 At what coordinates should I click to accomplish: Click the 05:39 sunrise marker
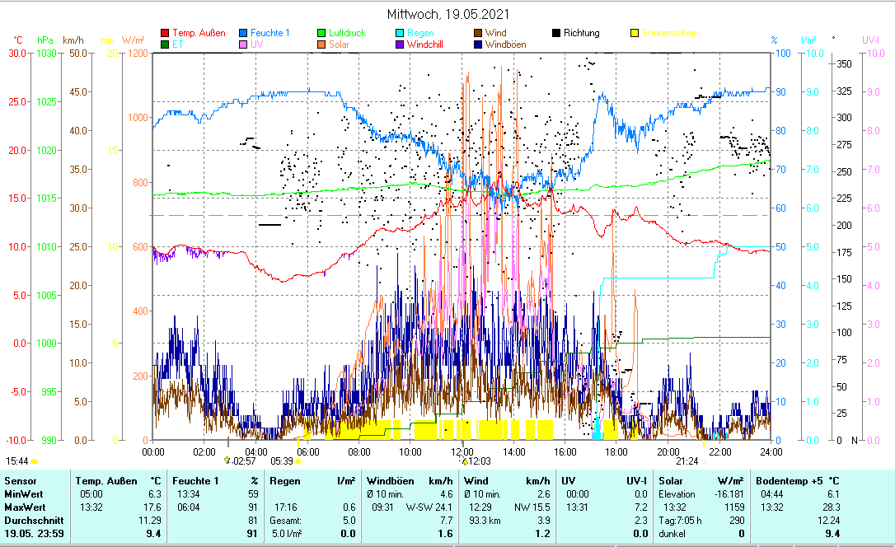click(283, 461)
